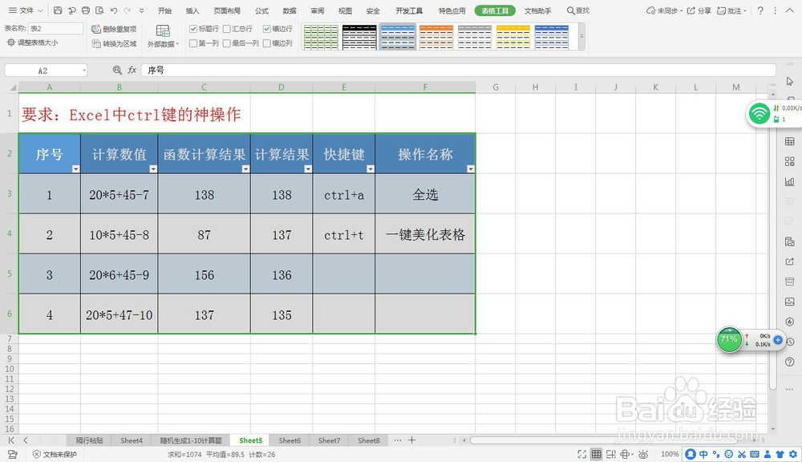The image size is (802, 462).
Task: Jump to first sheet with the arrow button
Action: tap(11, 440)
